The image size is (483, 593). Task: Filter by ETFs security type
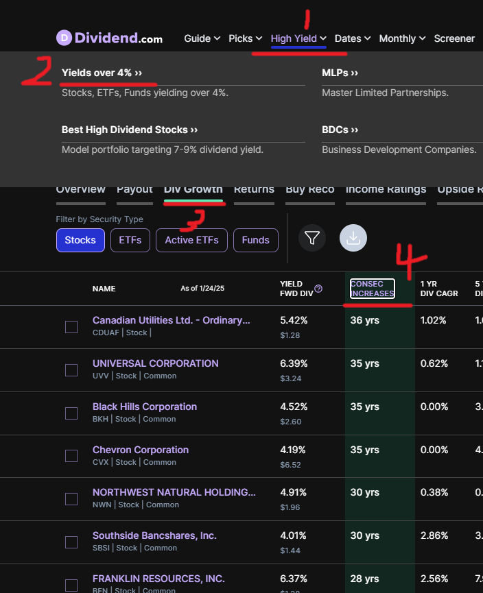[x=130, y=240]
